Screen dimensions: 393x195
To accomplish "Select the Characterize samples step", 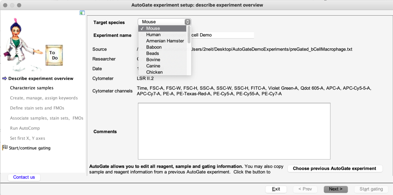I will click(x=31, y=88).
